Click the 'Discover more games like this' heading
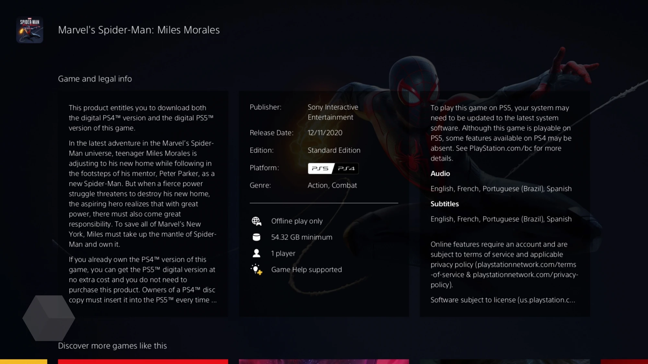The width and height of the screenshot is (648, 364). [x=112, y=346]
